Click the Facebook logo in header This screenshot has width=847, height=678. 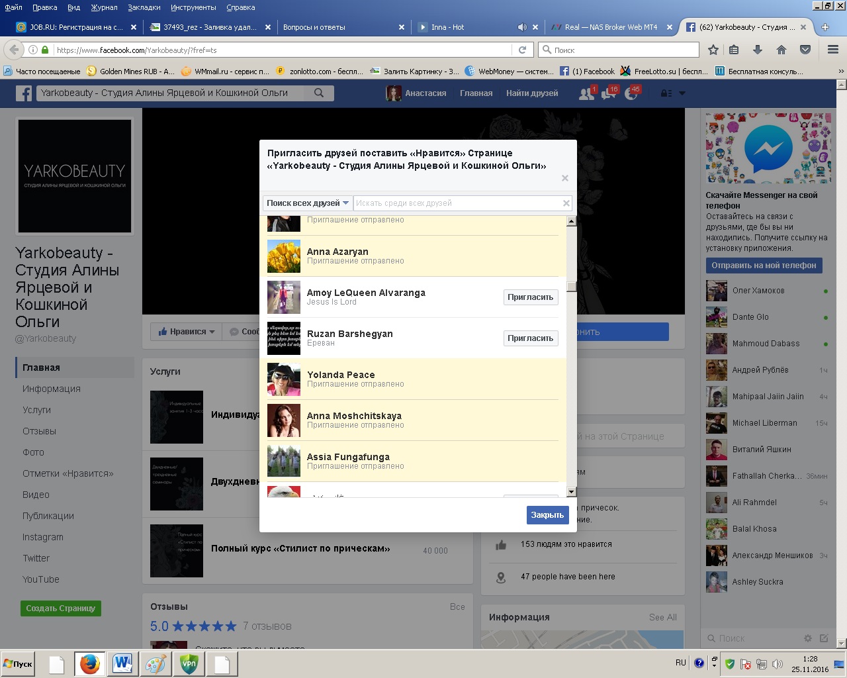coord(24,93)
